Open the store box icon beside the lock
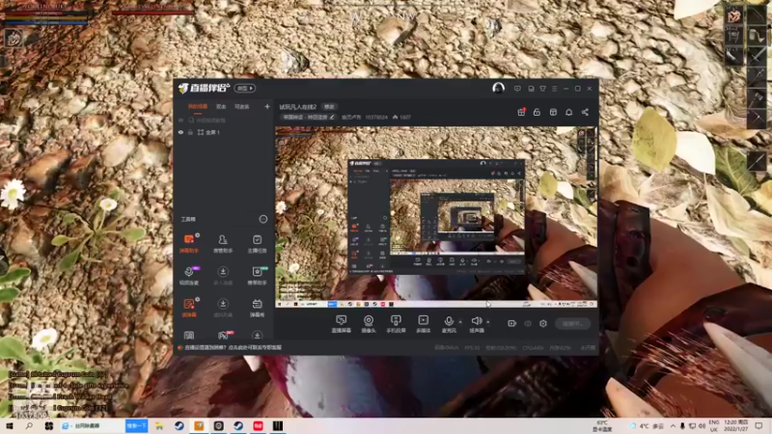Viewport: 772px width, 434px height. click(x=553, y=112)
